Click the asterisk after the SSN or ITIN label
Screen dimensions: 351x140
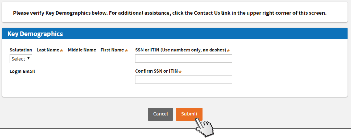(x=228, y=51)
